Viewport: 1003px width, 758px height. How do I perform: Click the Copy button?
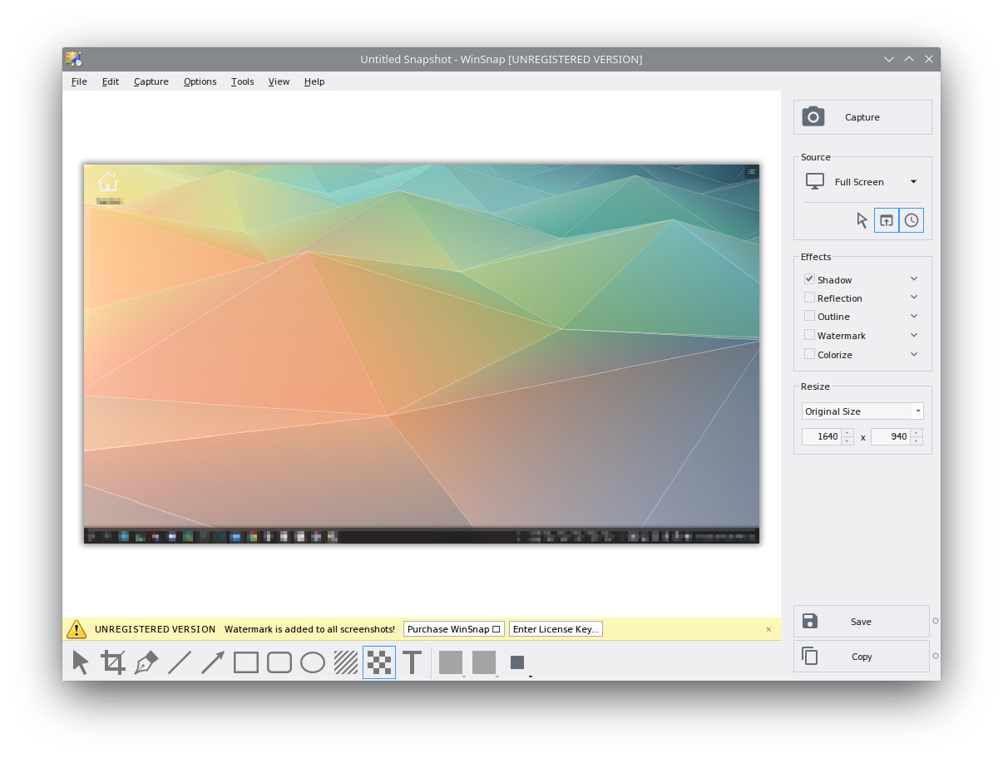862,656
